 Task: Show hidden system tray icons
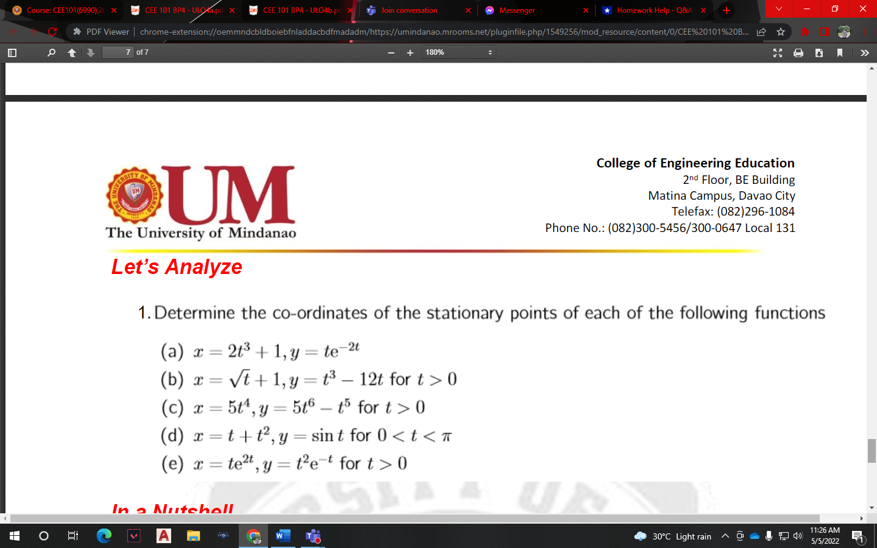[x=725, y=536]
